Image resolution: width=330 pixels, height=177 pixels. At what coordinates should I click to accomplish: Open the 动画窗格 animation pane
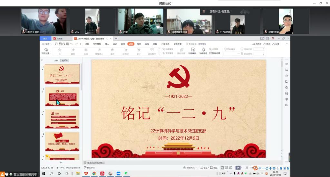[203, 51]
